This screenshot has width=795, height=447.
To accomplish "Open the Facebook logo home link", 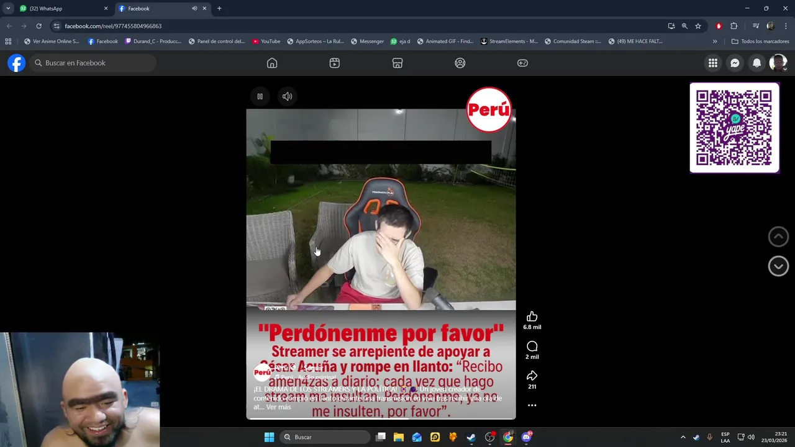I will [17, 63].
